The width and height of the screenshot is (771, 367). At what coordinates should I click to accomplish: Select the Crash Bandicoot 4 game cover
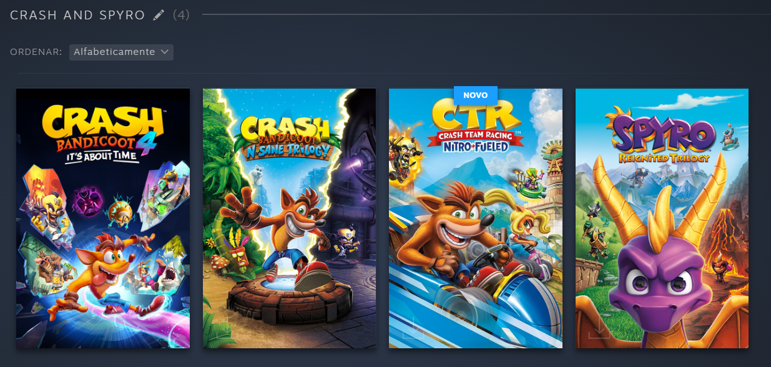click(x=103, y=218)
